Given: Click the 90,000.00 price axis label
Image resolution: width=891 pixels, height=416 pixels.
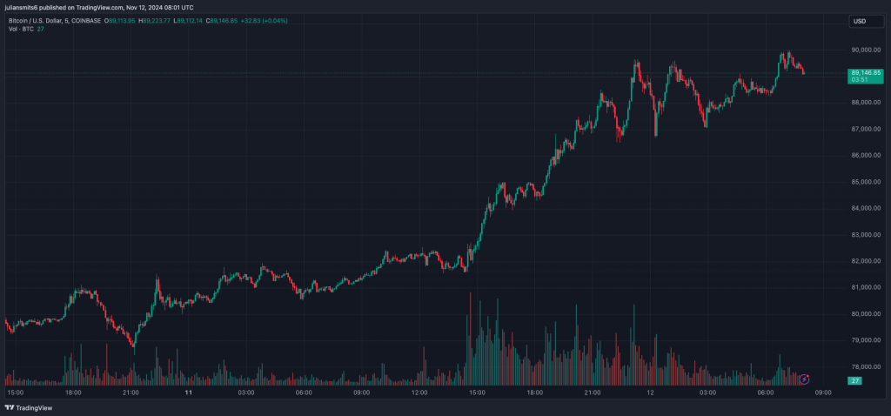Looking at the screenshot, I should click(x=866, y=50).
